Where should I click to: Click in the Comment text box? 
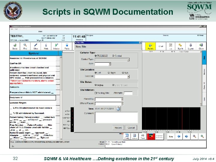click(x=116, y=118)
